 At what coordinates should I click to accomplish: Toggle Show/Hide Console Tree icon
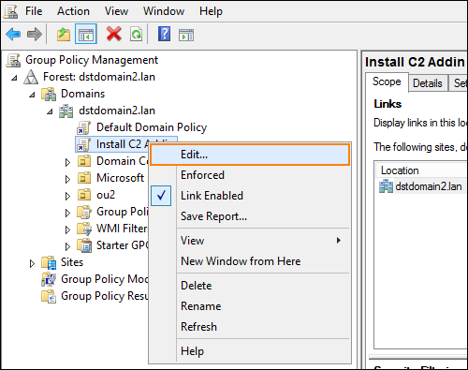tap(86, 34)
